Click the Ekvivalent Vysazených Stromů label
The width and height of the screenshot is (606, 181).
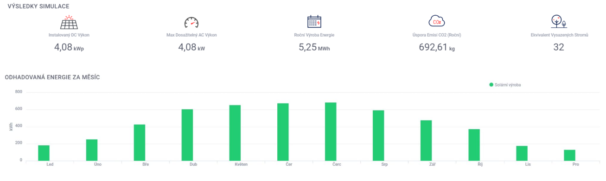[559, 35]
